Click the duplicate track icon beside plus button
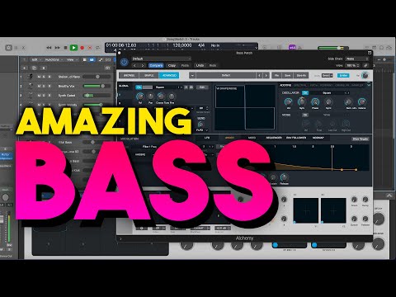The image size is (396, 297). click(34, 68)
